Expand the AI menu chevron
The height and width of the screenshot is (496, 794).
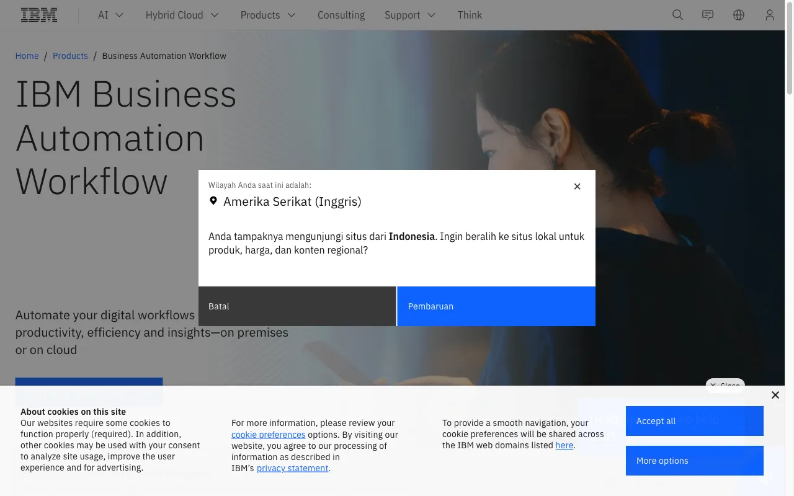(x=120, y=15)
